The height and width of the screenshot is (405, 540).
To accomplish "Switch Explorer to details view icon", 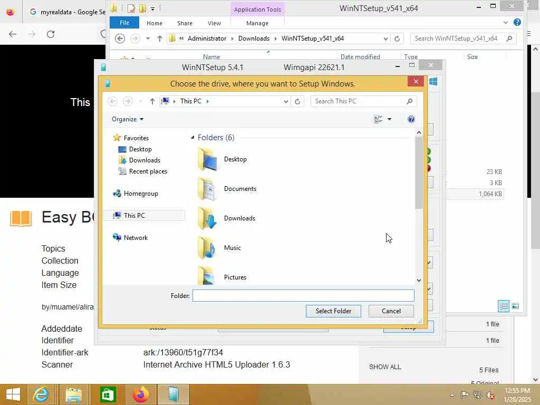I will click(504, 306).
